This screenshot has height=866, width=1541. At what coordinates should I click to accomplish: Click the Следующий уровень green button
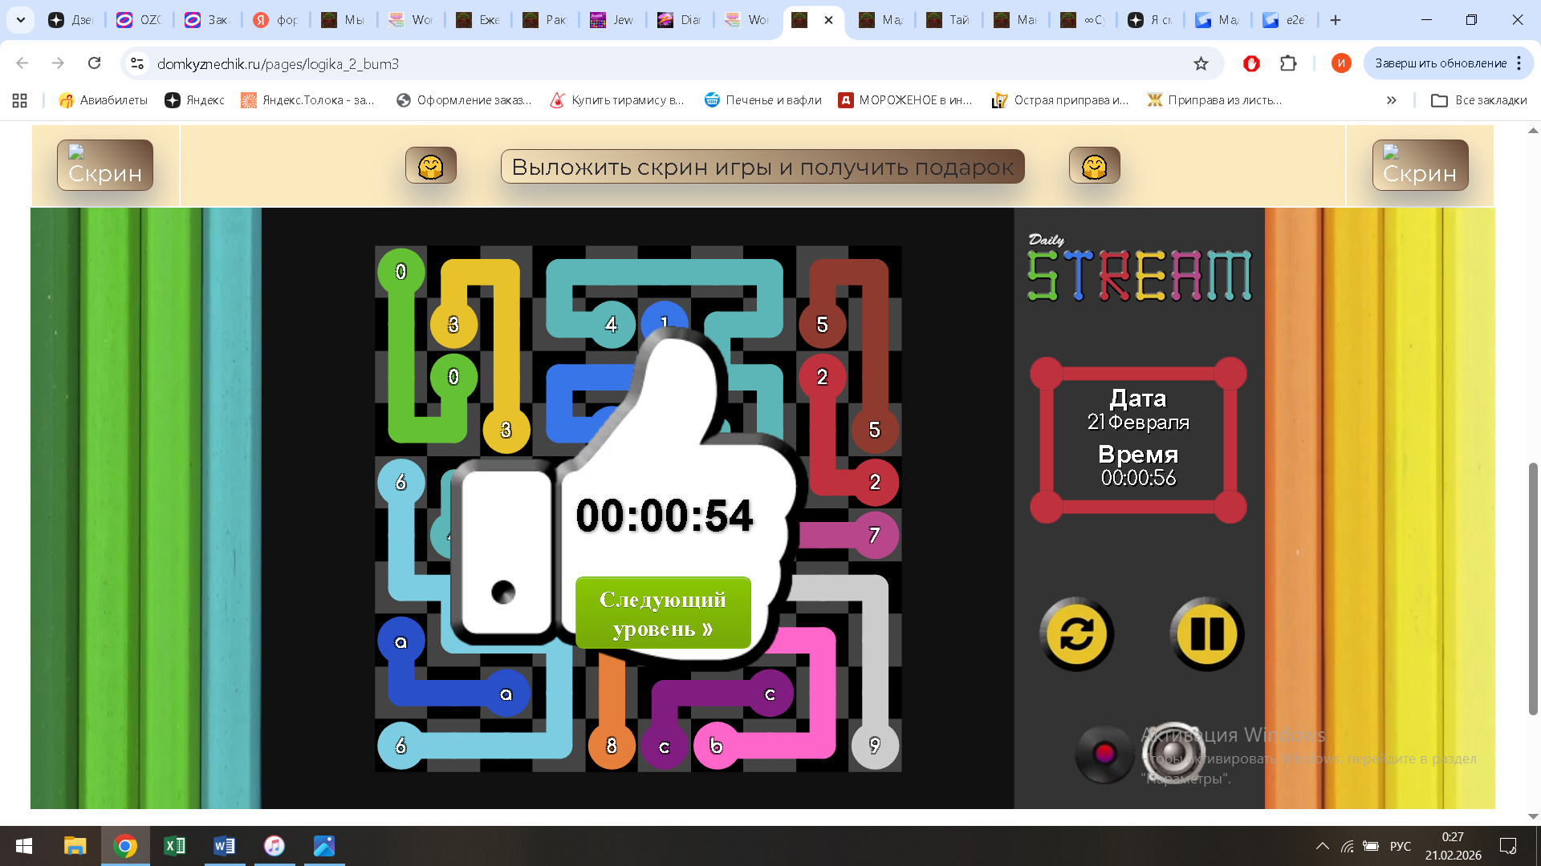coord(663,613)
